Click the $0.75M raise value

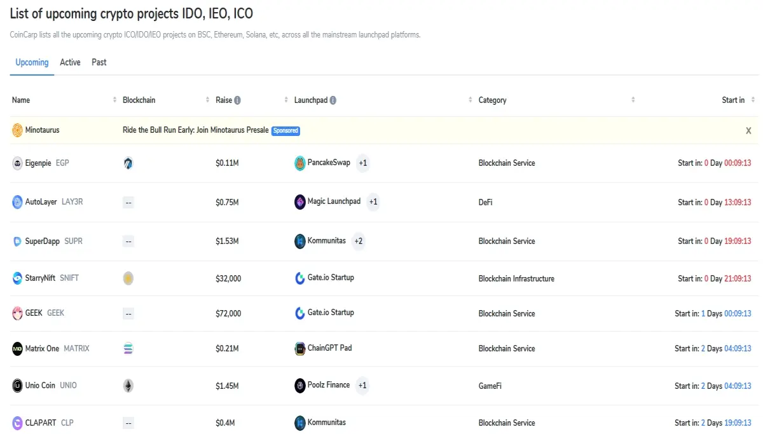coord(227,202)
